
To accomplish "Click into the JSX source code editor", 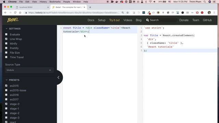I will click(100, 74).
